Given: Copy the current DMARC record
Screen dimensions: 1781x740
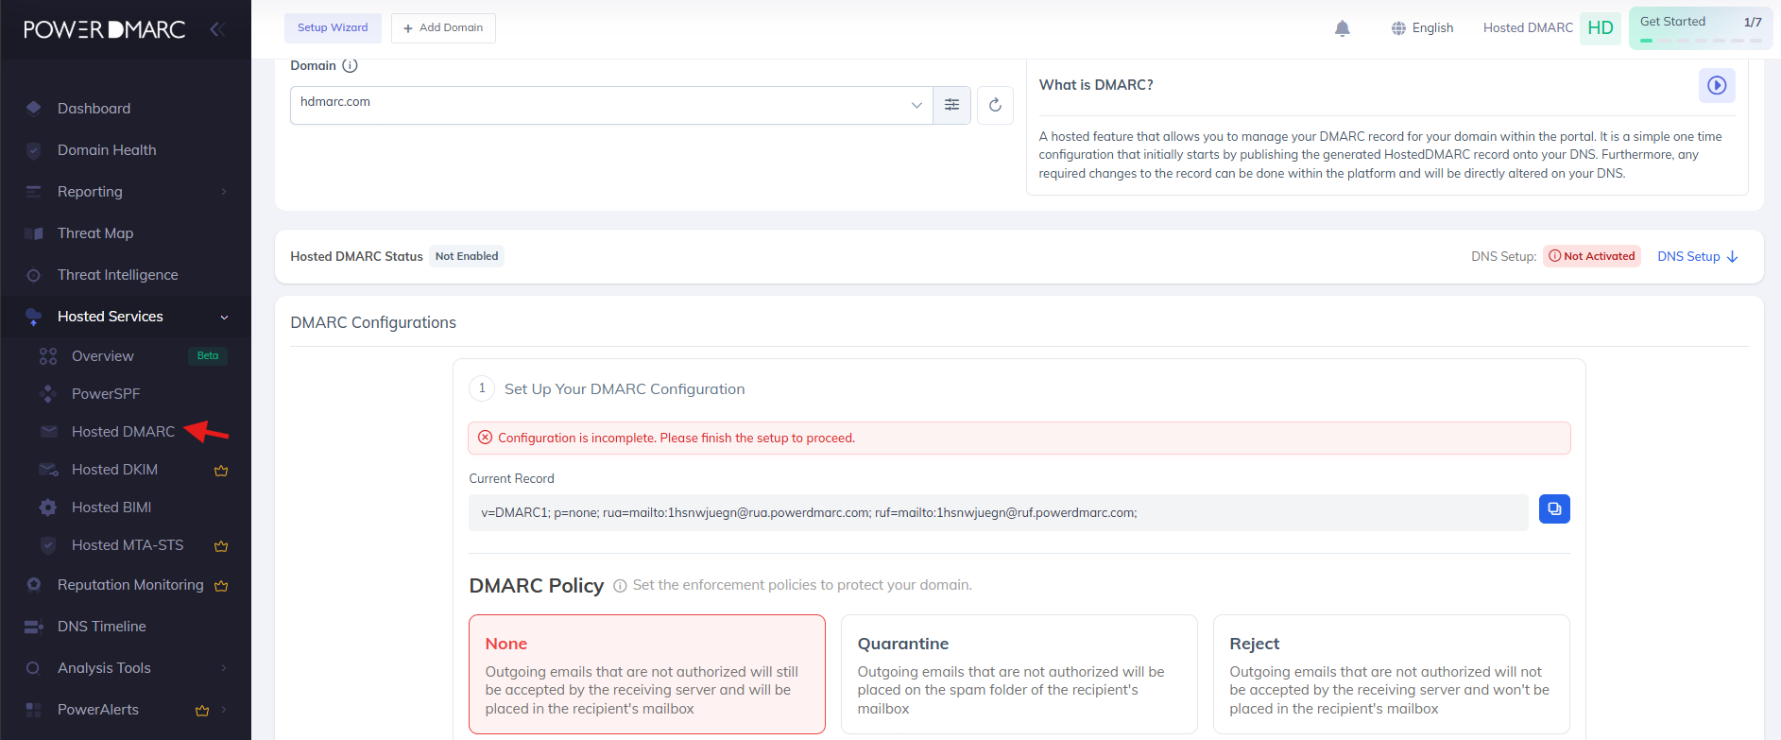Looking at the screenshot, I should tap(1554, 509).
